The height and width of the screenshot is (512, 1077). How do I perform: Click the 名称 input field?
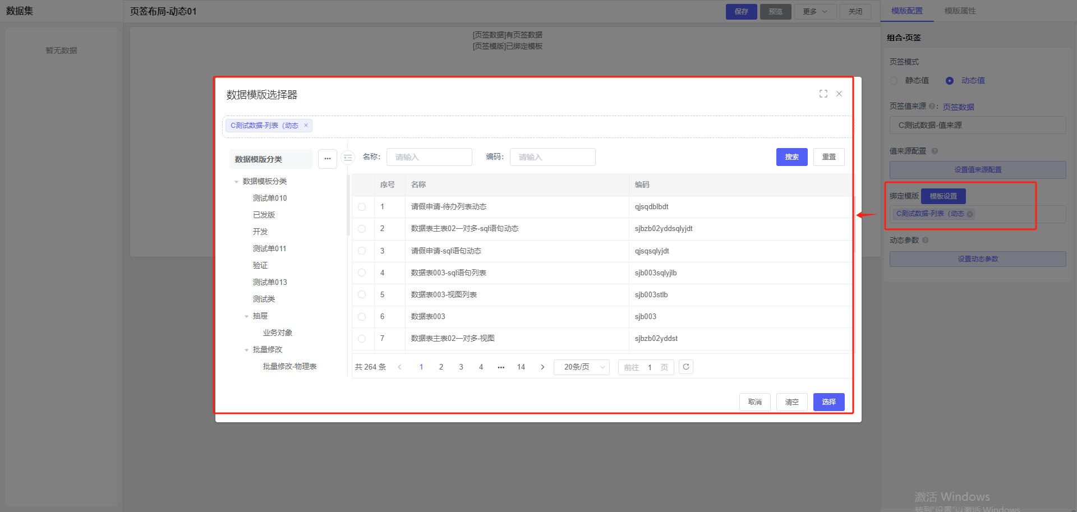click(429, 157)
